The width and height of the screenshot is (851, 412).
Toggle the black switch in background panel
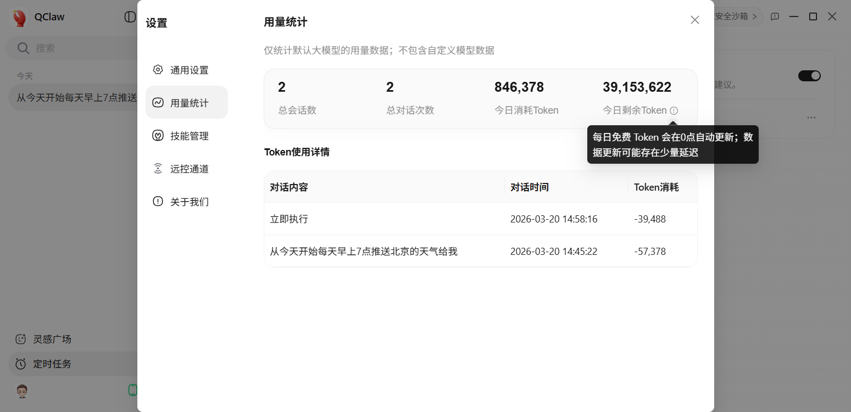click(x=809, y=76)
